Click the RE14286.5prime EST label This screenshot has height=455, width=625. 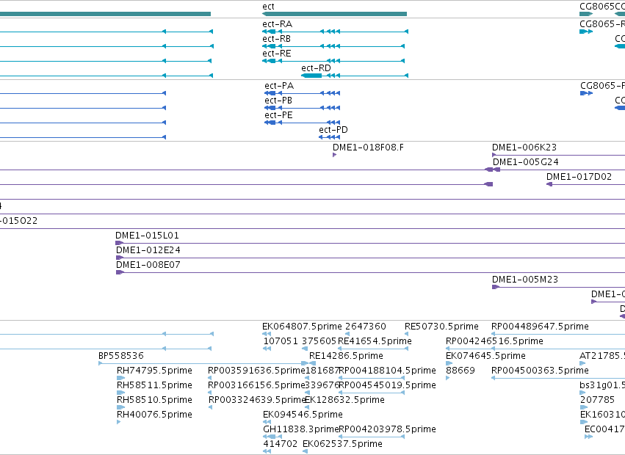pyautogui.click(x=346, y=357)
